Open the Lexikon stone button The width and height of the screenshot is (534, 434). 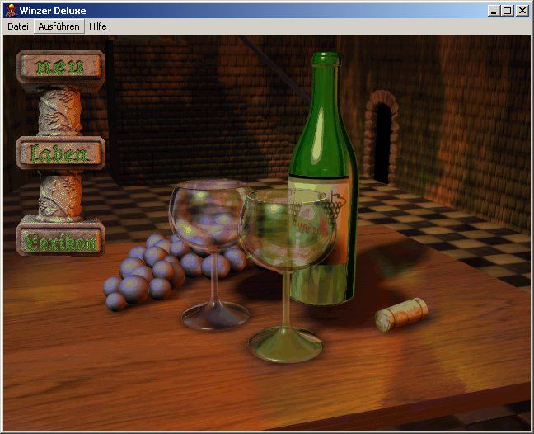tap(61, 240)
